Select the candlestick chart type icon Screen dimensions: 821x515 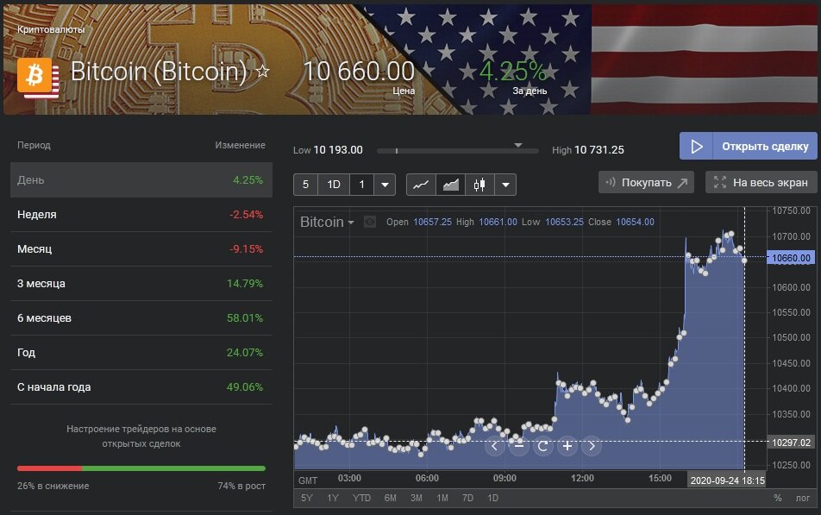click(x=479, y=184)
